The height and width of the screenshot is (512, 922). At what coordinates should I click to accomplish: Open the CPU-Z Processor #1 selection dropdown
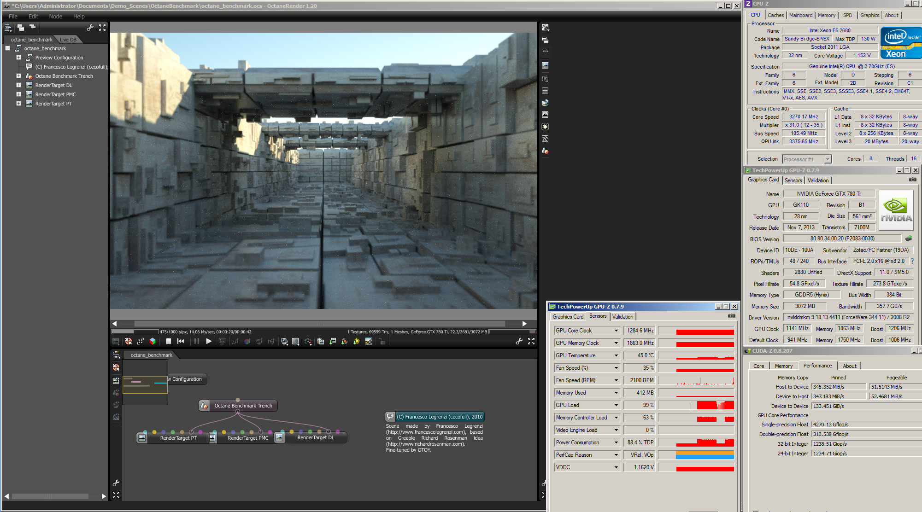pos(828,159)
